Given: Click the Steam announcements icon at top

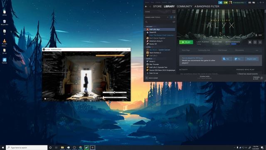Looking at the screenshot, I should [x=220, y=2].
